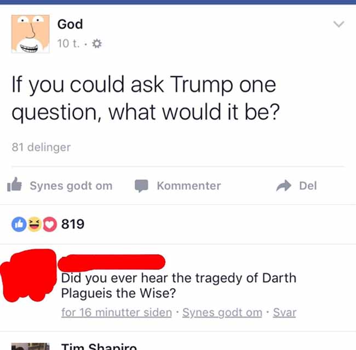Like the Darth Plagueis comment
Viewport: 356px width, 350px height.
(x=222, y=313)
